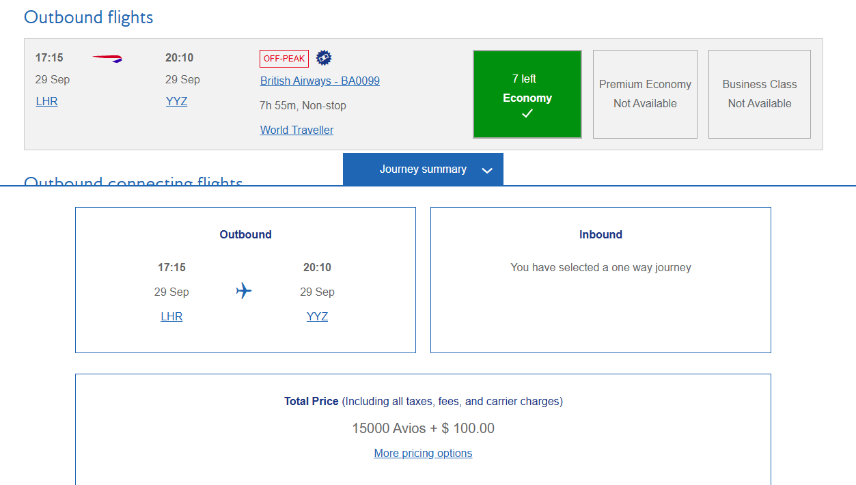
Task: Click the 20:10 arrival time in flight row
Action: coord(179,57)
